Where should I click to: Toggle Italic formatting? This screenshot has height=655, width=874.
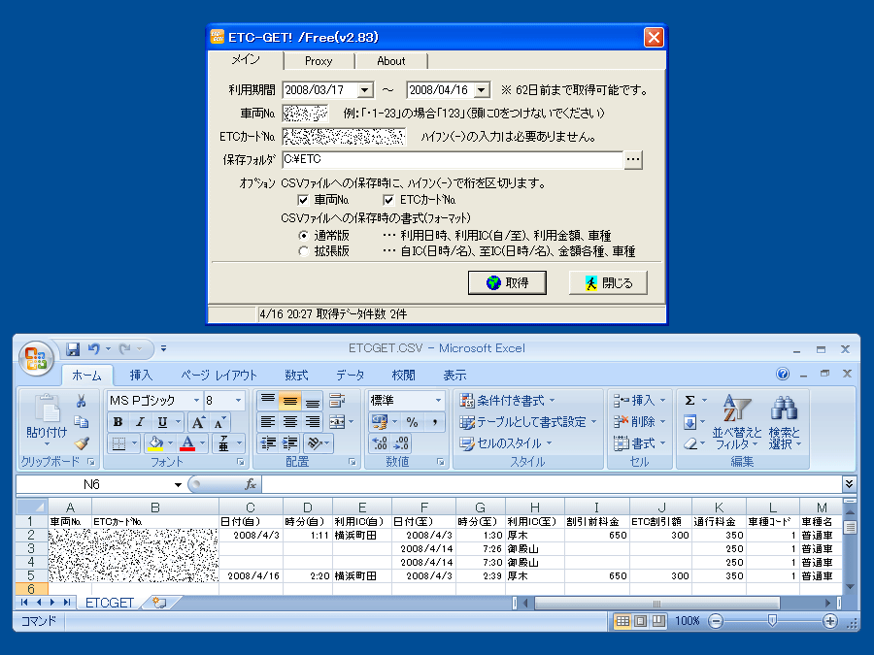click(x=140, y=422)
